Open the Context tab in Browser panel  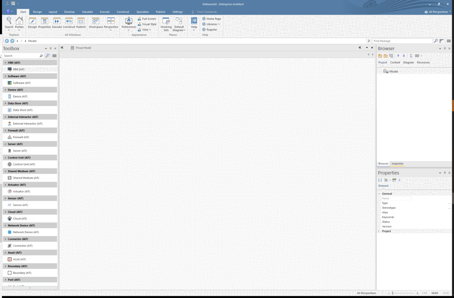395,62
